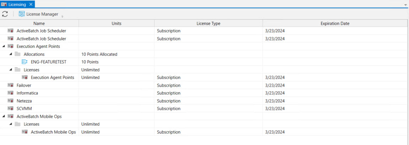Select the Failover row name
The image size is (409, 145).
tap(24, 85)
